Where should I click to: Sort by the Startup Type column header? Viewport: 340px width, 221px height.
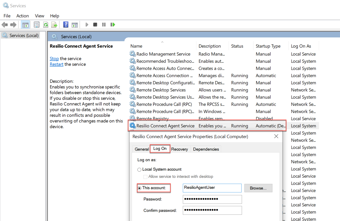pyautogui.click(x=268, y=46)
